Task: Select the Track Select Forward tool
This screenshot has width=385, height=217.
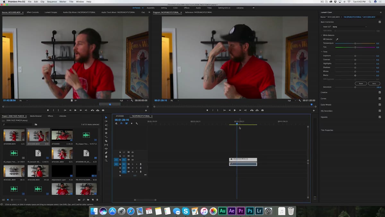Action: (106, 121)
